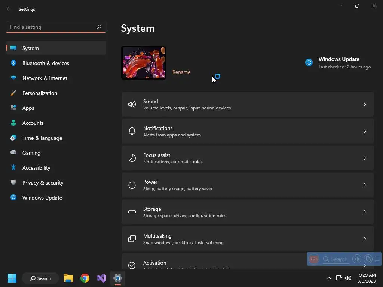Click the Focus assist moon icon
The height and width of the screenshot is (287, 383).
[132, 158]
